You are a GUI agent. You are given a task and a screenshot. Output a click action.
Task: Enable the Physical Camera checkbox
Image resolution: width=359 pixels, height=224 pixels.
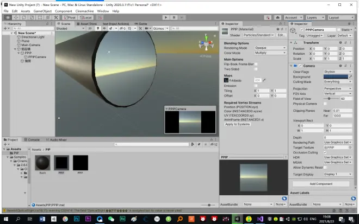pyautogui.click(x=325, y=104)
